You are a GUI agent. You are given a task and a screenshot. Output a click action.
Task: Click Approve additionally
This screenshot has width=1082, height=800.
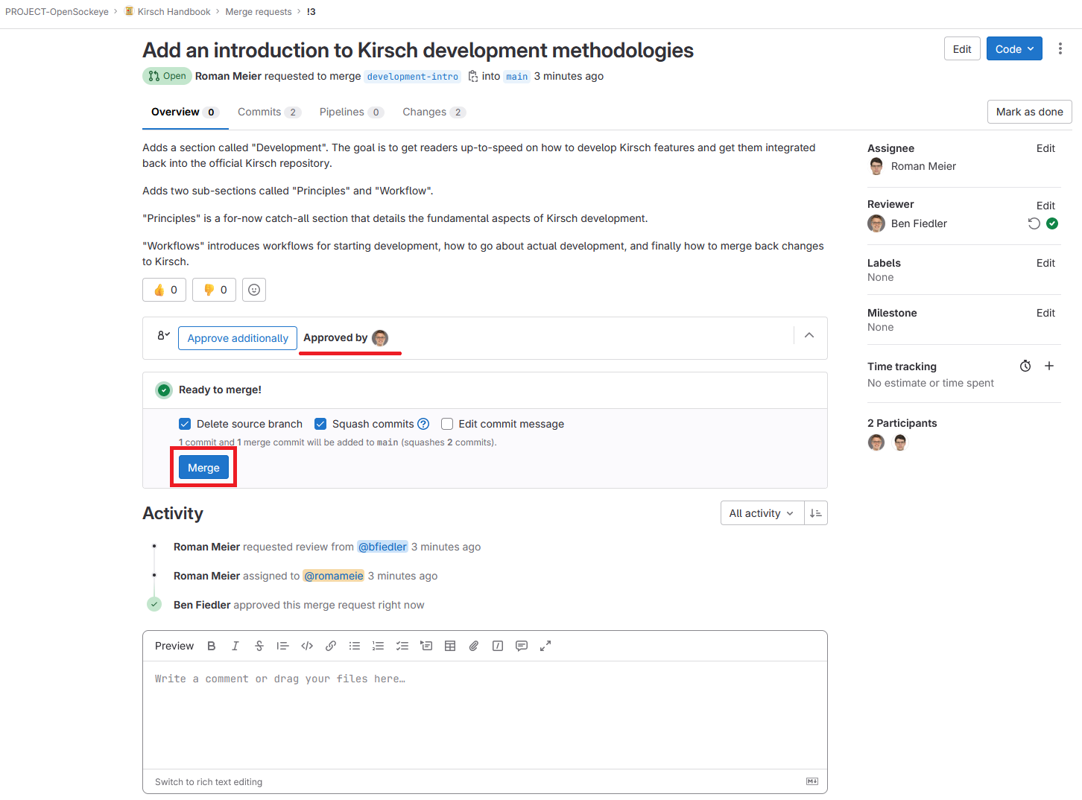(x=238, y=338)
